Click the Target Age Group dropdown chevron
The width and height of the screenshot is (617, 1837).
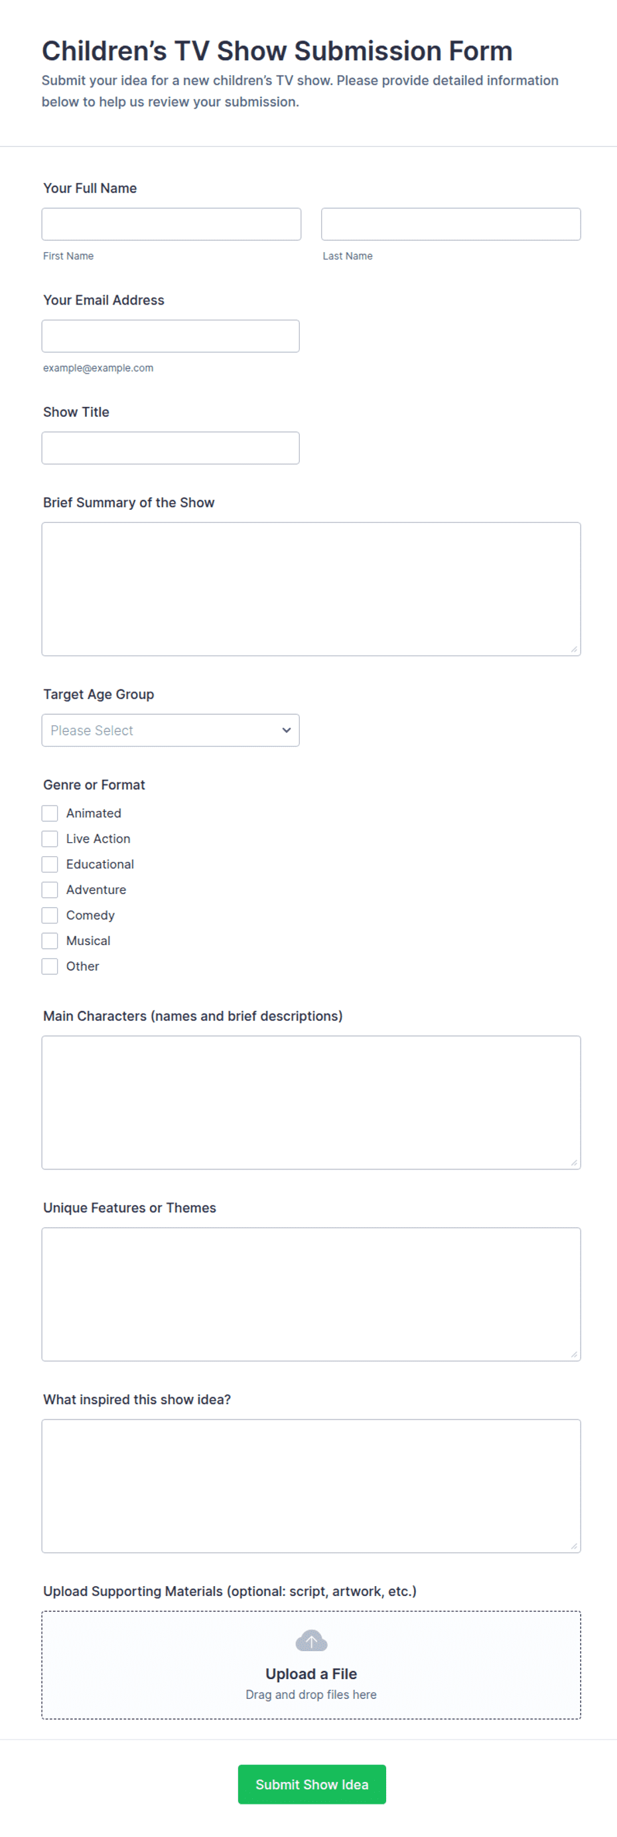pos(286,729)
